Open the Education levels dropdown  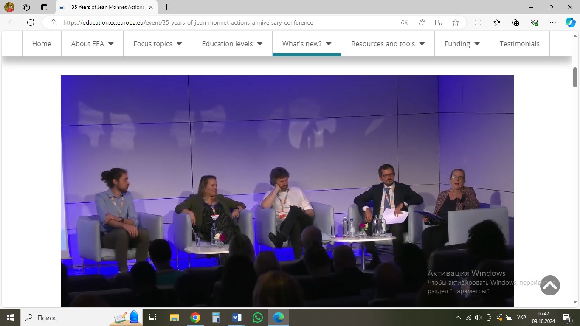point(232,44)
